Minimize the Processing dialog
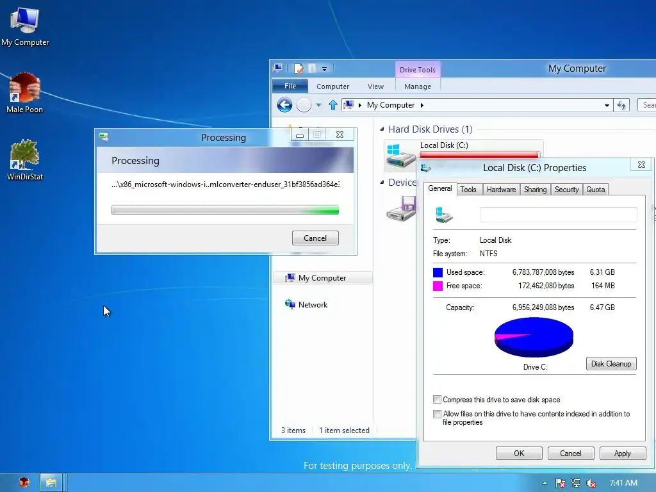 click(300, 135)
